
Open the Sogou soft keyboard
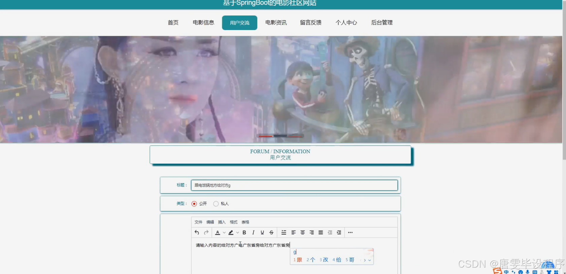click(x=535, y=272)
